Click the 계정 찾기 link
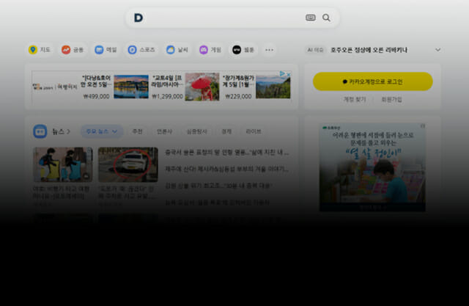This screenshot has height=306, width=469. point(355,99)
